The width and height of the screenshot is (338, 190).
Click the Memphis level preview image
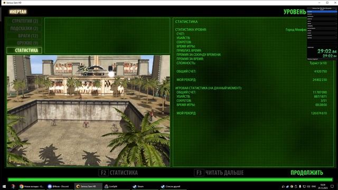click(x=88, y=111)
